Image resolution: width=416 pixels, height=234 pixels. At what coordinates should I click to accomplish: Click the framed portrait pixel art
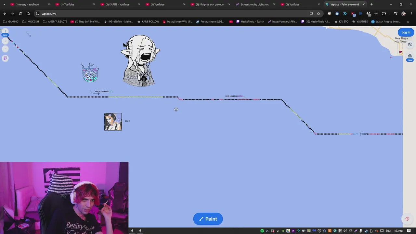[113, 122]
